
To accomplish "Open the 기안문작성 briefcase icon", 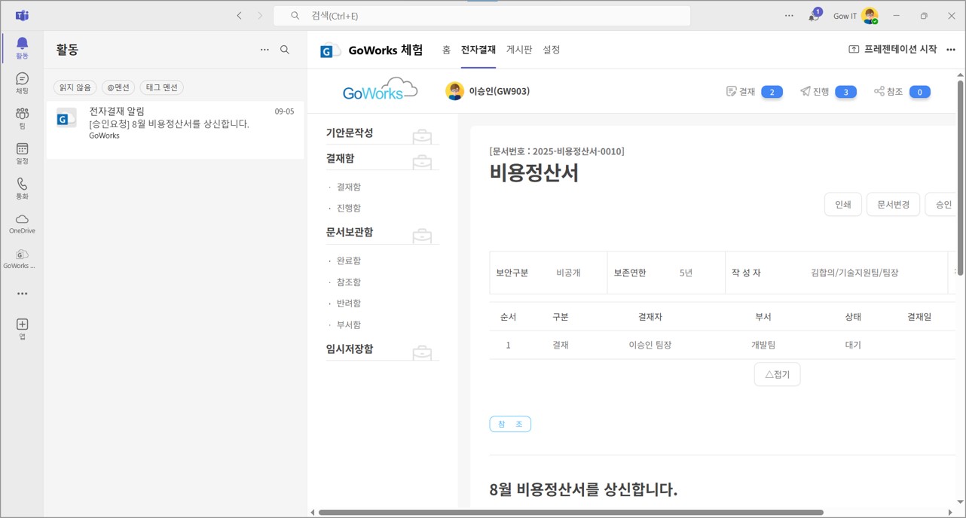I will click(422, 136).
